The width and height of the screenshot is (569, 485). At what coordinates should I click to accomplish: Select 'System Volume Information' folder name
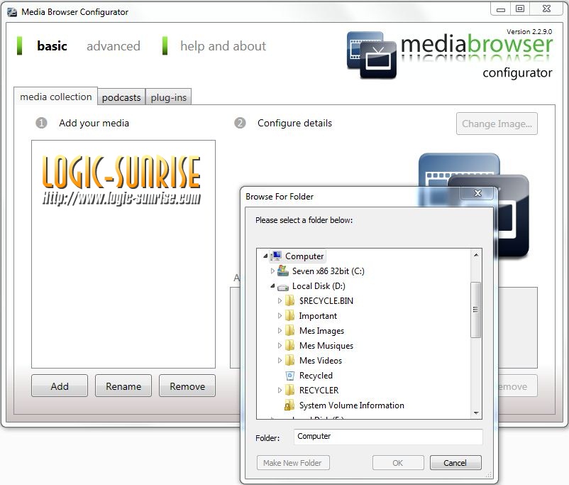351,405
